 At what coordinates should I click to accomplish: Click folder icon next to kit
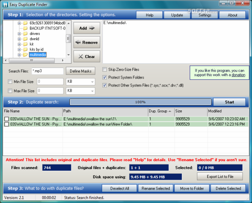pyautogui.click(x=25, y=44)
